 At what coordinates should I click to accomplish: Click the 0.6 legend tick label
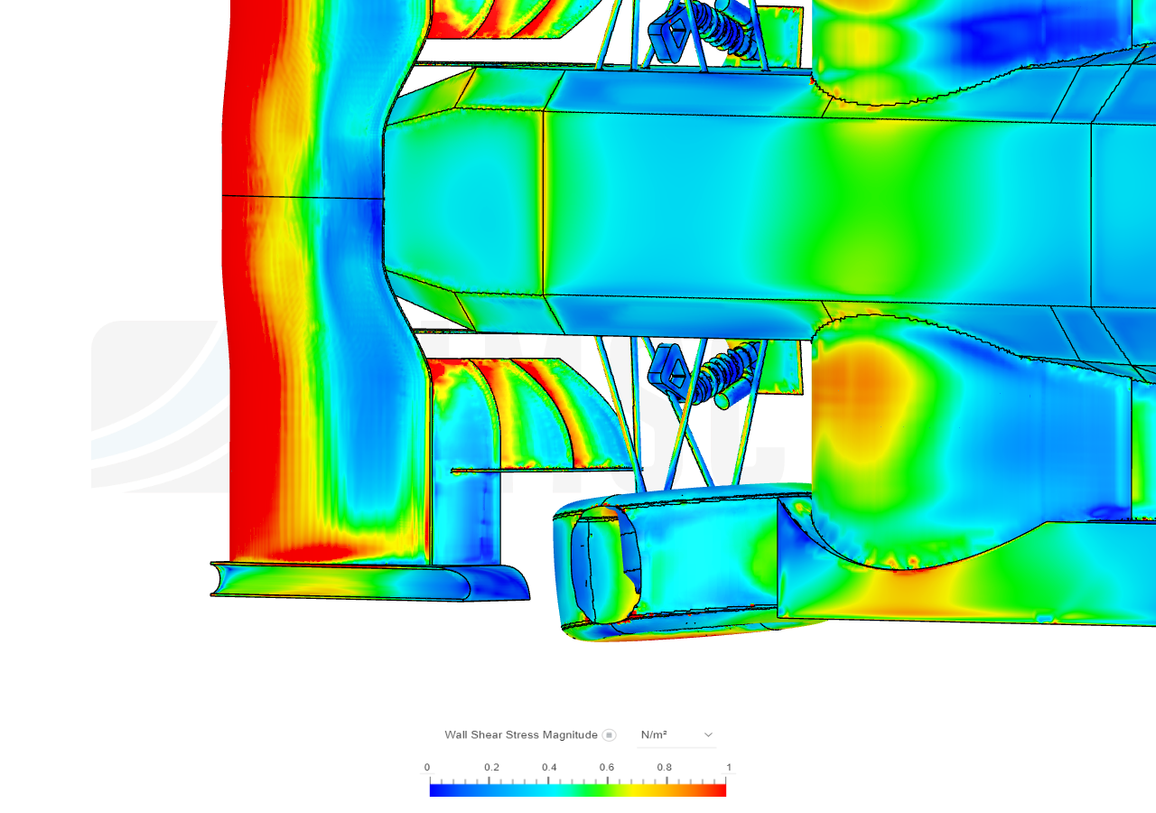point(607,768)
